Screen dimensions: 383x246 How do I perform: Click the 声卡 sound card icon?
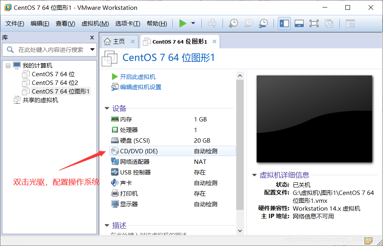pyautogui.click(x=115, y=183)
